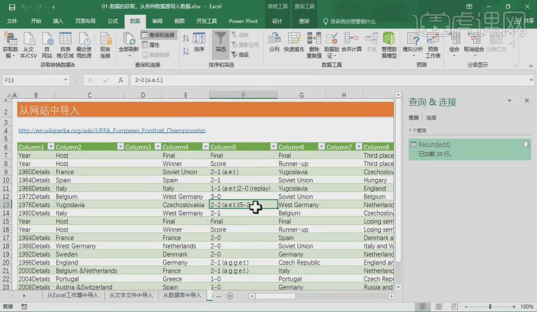
Task: Adjust the zoom slider handle
Action: coord(490,307)
